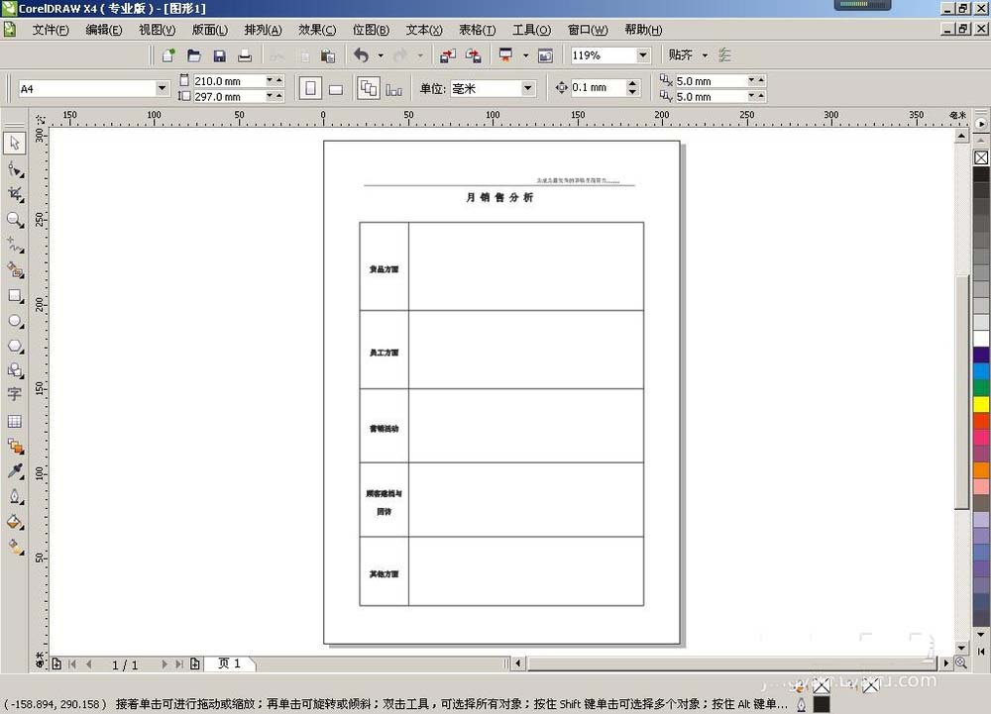Image resolution: width=991 pixels, height=714 pixels.
Task: Select the Rectangle tool
Action: [14, 294]
